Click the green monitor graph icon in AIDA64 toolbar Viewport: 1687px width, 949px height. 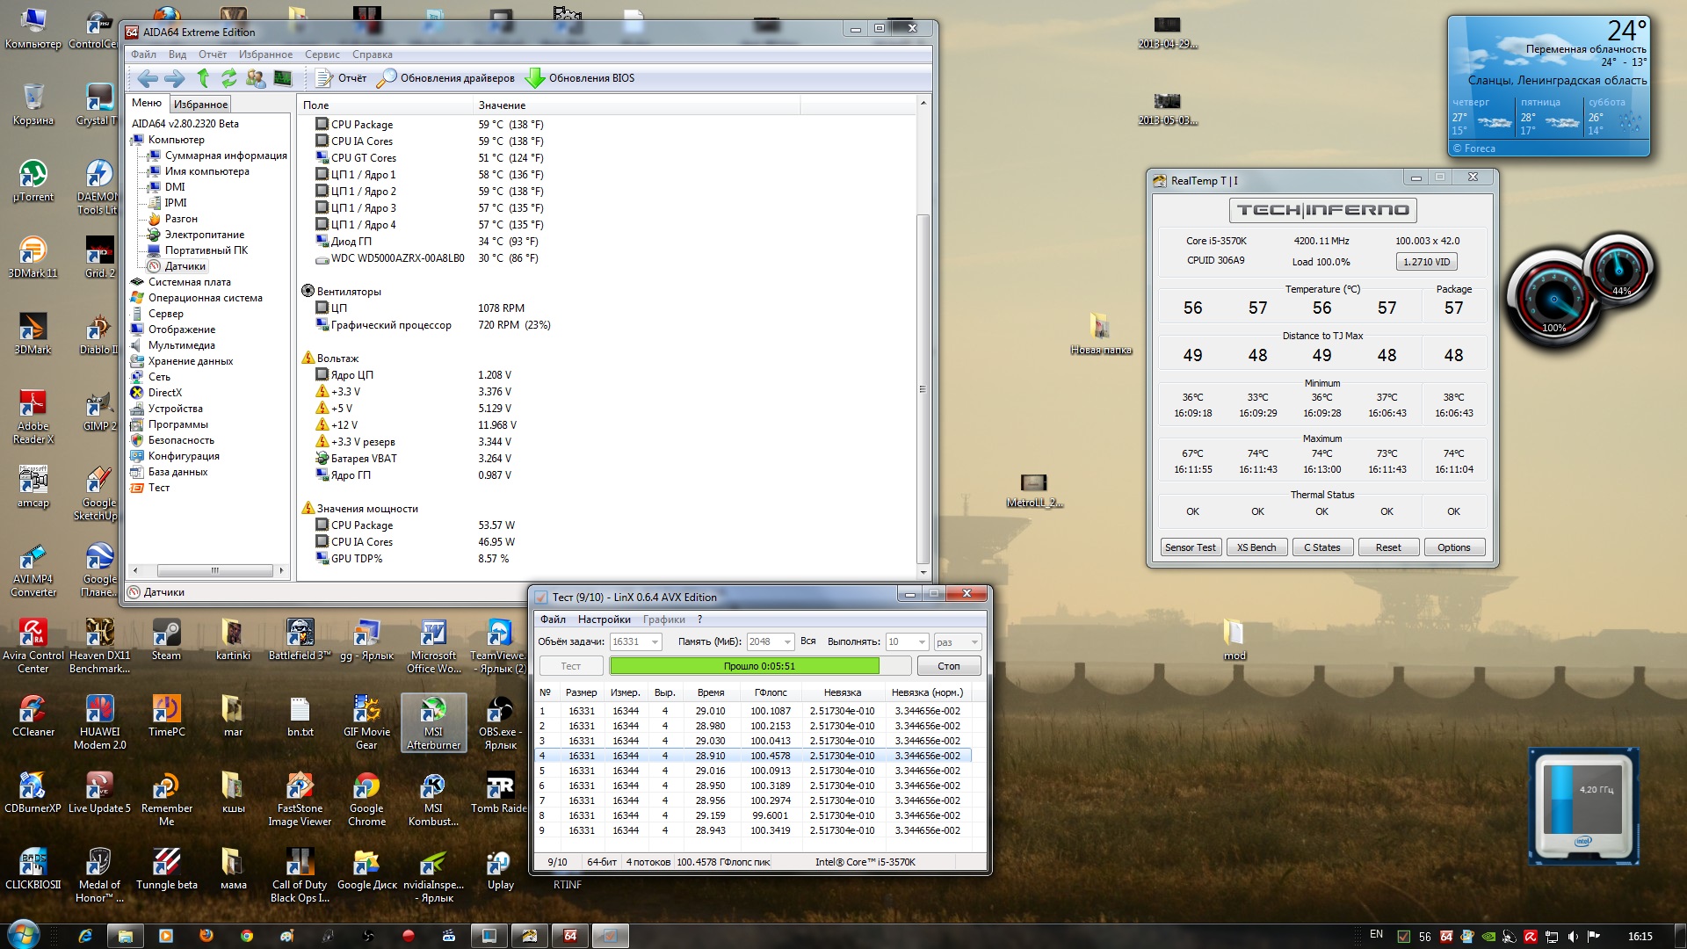pos(283,78)
